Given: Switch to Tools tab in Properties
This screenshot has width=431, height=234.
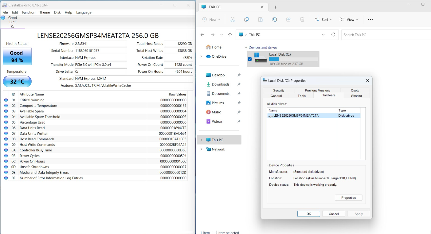Looking at the screenshot, I should [302, 96].
